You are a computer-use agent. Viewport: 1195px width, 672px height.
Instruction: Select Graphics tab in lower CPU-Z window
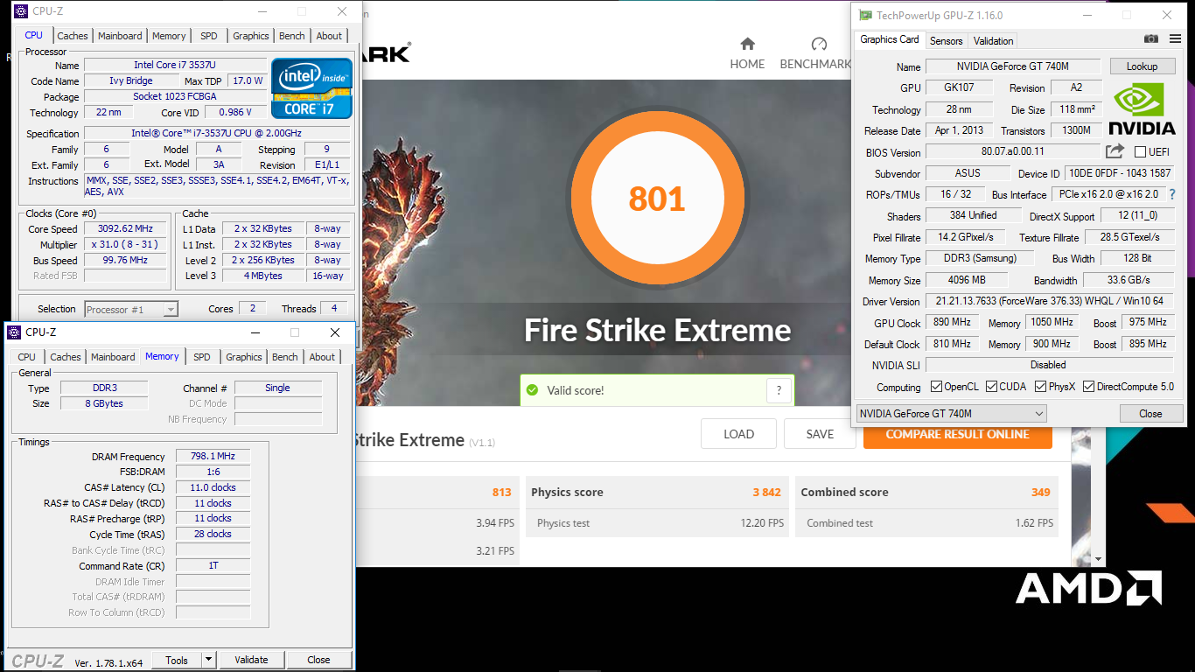(244, 357)
